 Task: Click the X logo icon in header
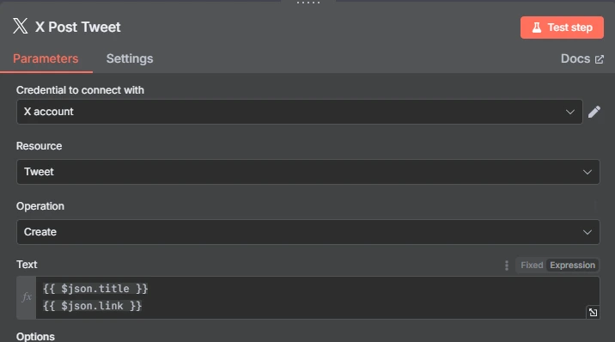pos(21,26)
